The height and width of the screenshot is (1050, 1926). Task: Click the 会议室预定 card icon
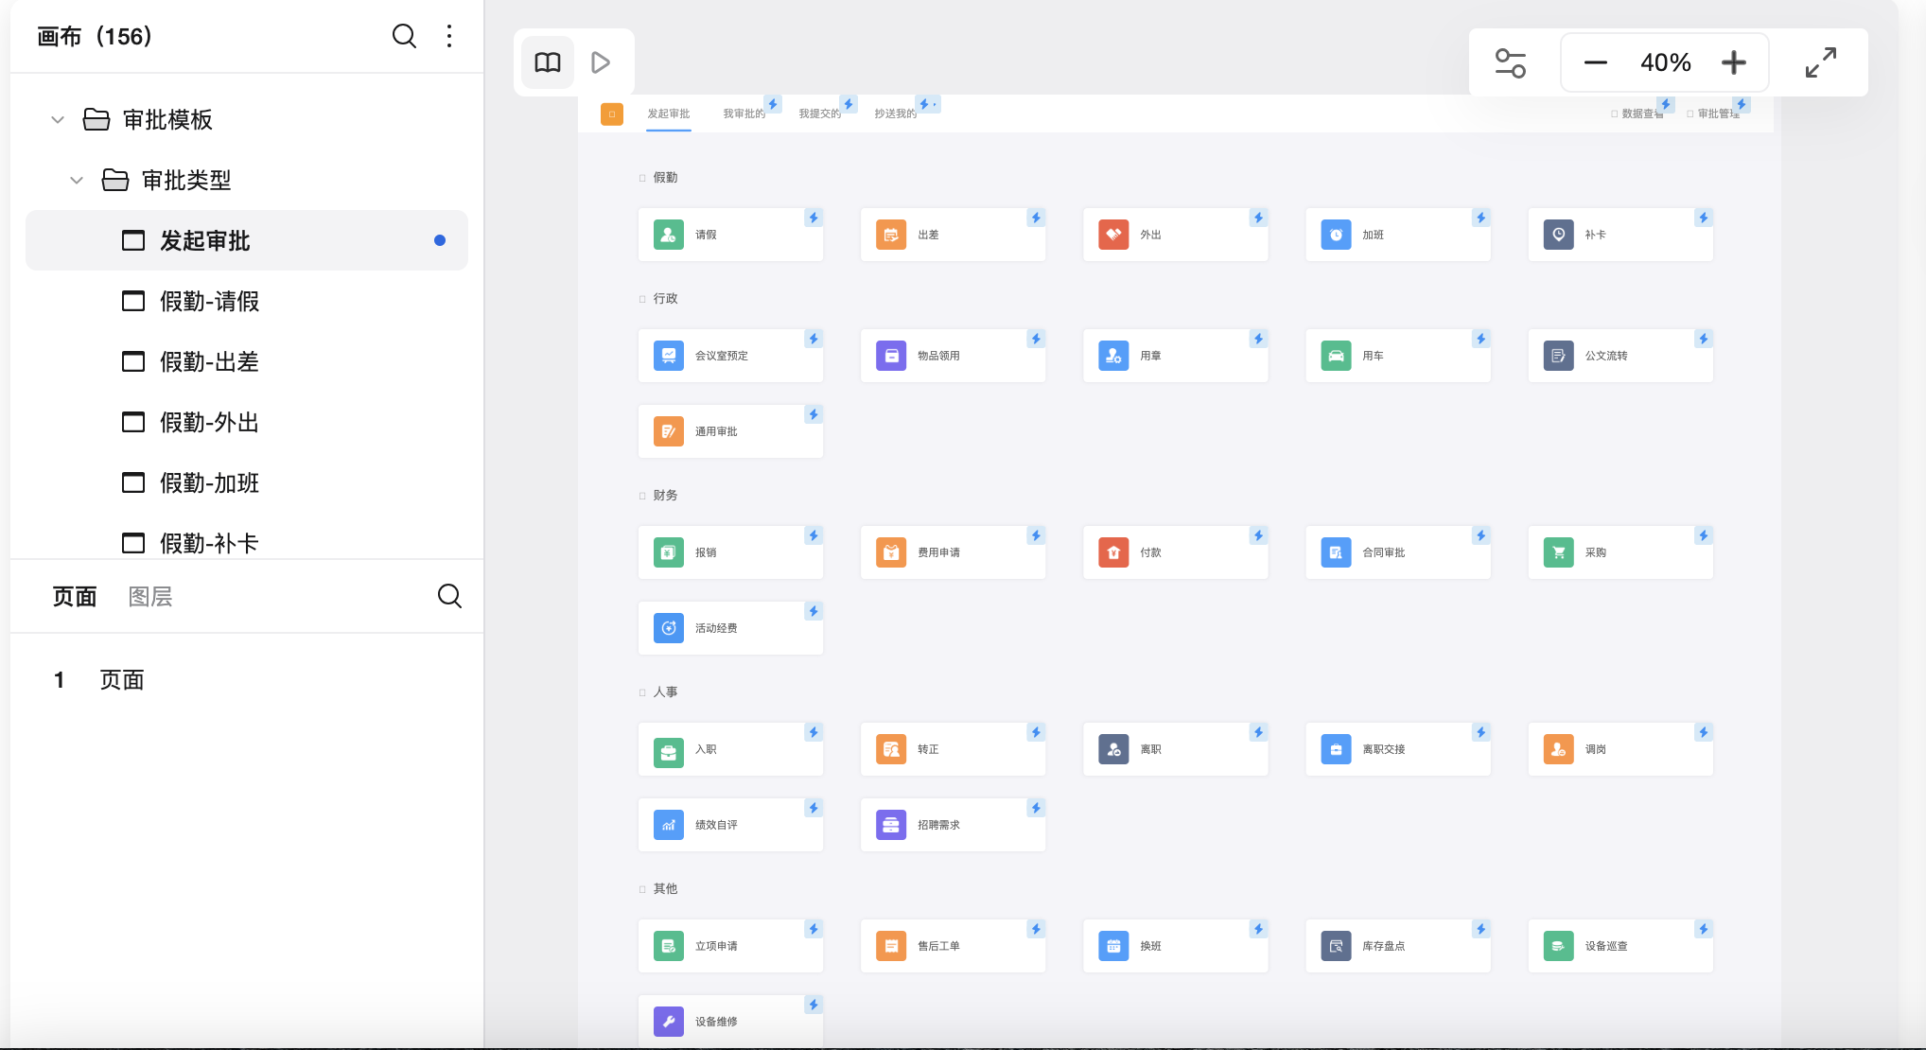point(669,356)
